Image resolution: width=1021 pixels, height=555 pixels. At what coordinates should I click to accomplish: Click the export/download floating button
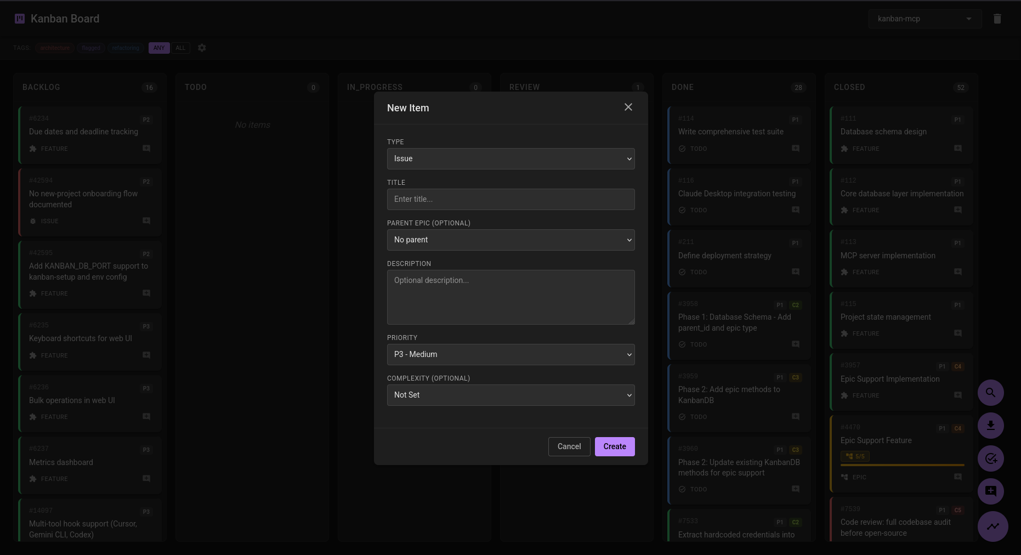pyautogui.click(x=991, y=426)
